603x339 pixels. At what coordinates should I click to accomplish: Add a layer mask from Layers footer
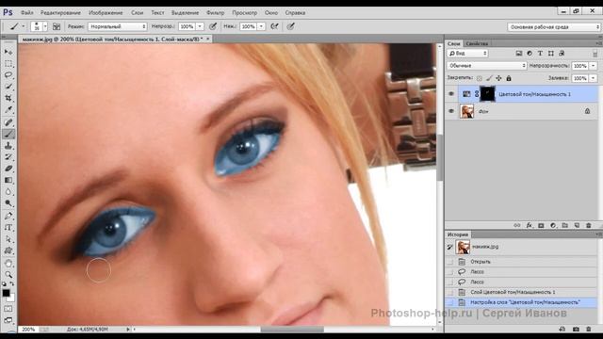click(x=541, y=226)
